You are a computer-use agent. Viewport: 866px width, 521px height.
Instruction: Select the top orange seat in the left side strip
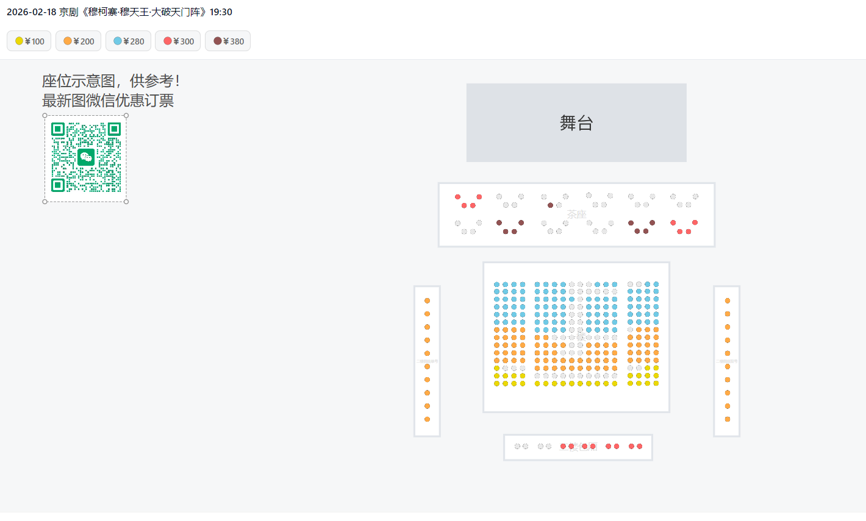[427, 301]
